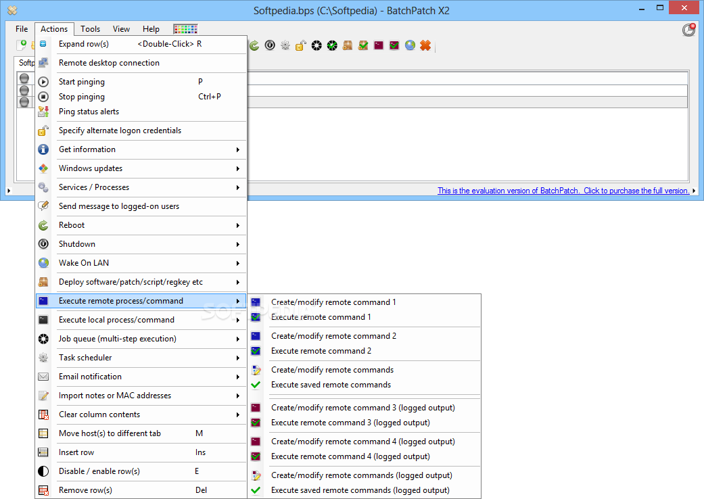Click the dark red command toolbar icon with green checkmark
This screenshot has height=499, width=704.
pos(394,45)
